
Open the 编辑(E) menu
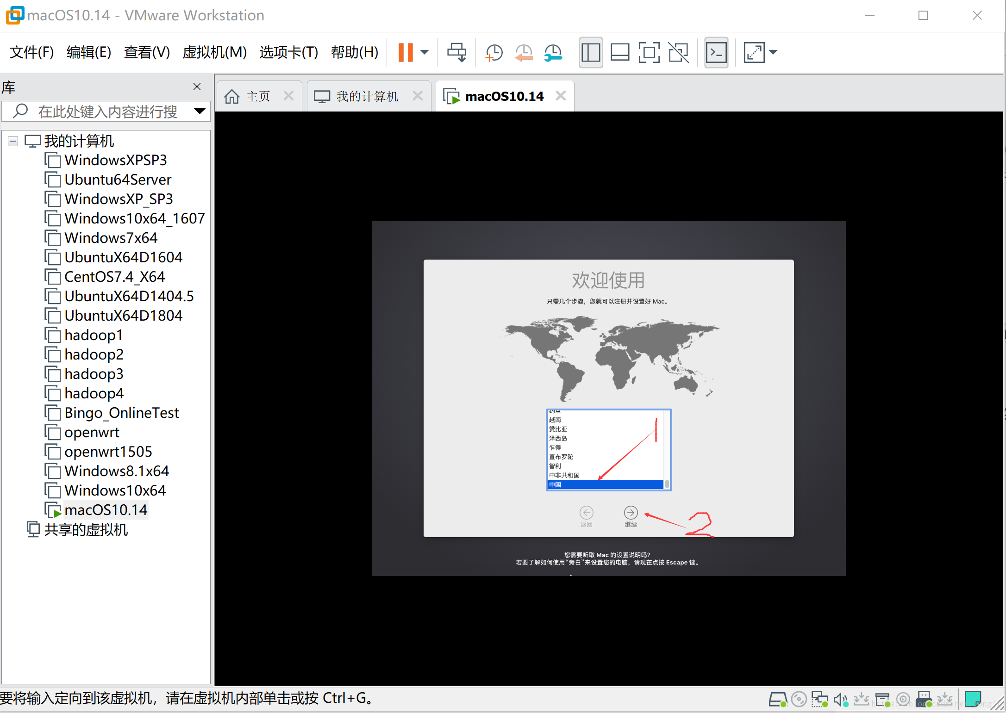coord(88,52)
